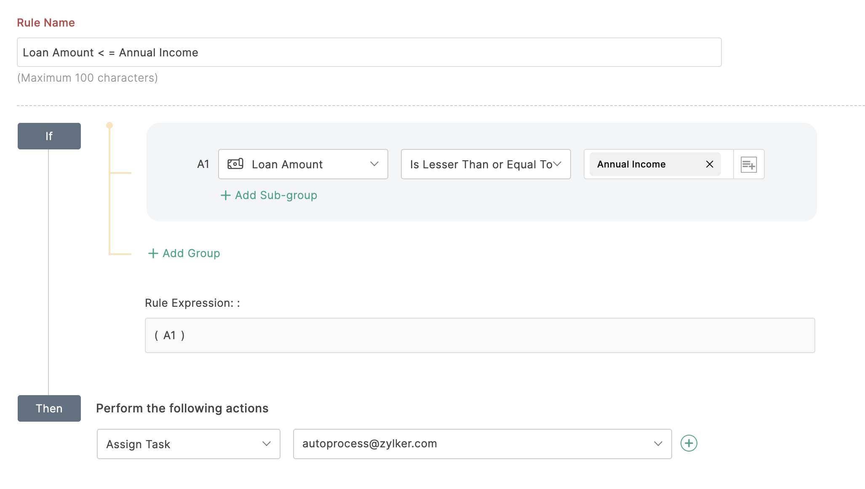This screenshot has height=489, width=865.
Task: Click the plus icon beside Add Group
Action: (x=153, y=253)
